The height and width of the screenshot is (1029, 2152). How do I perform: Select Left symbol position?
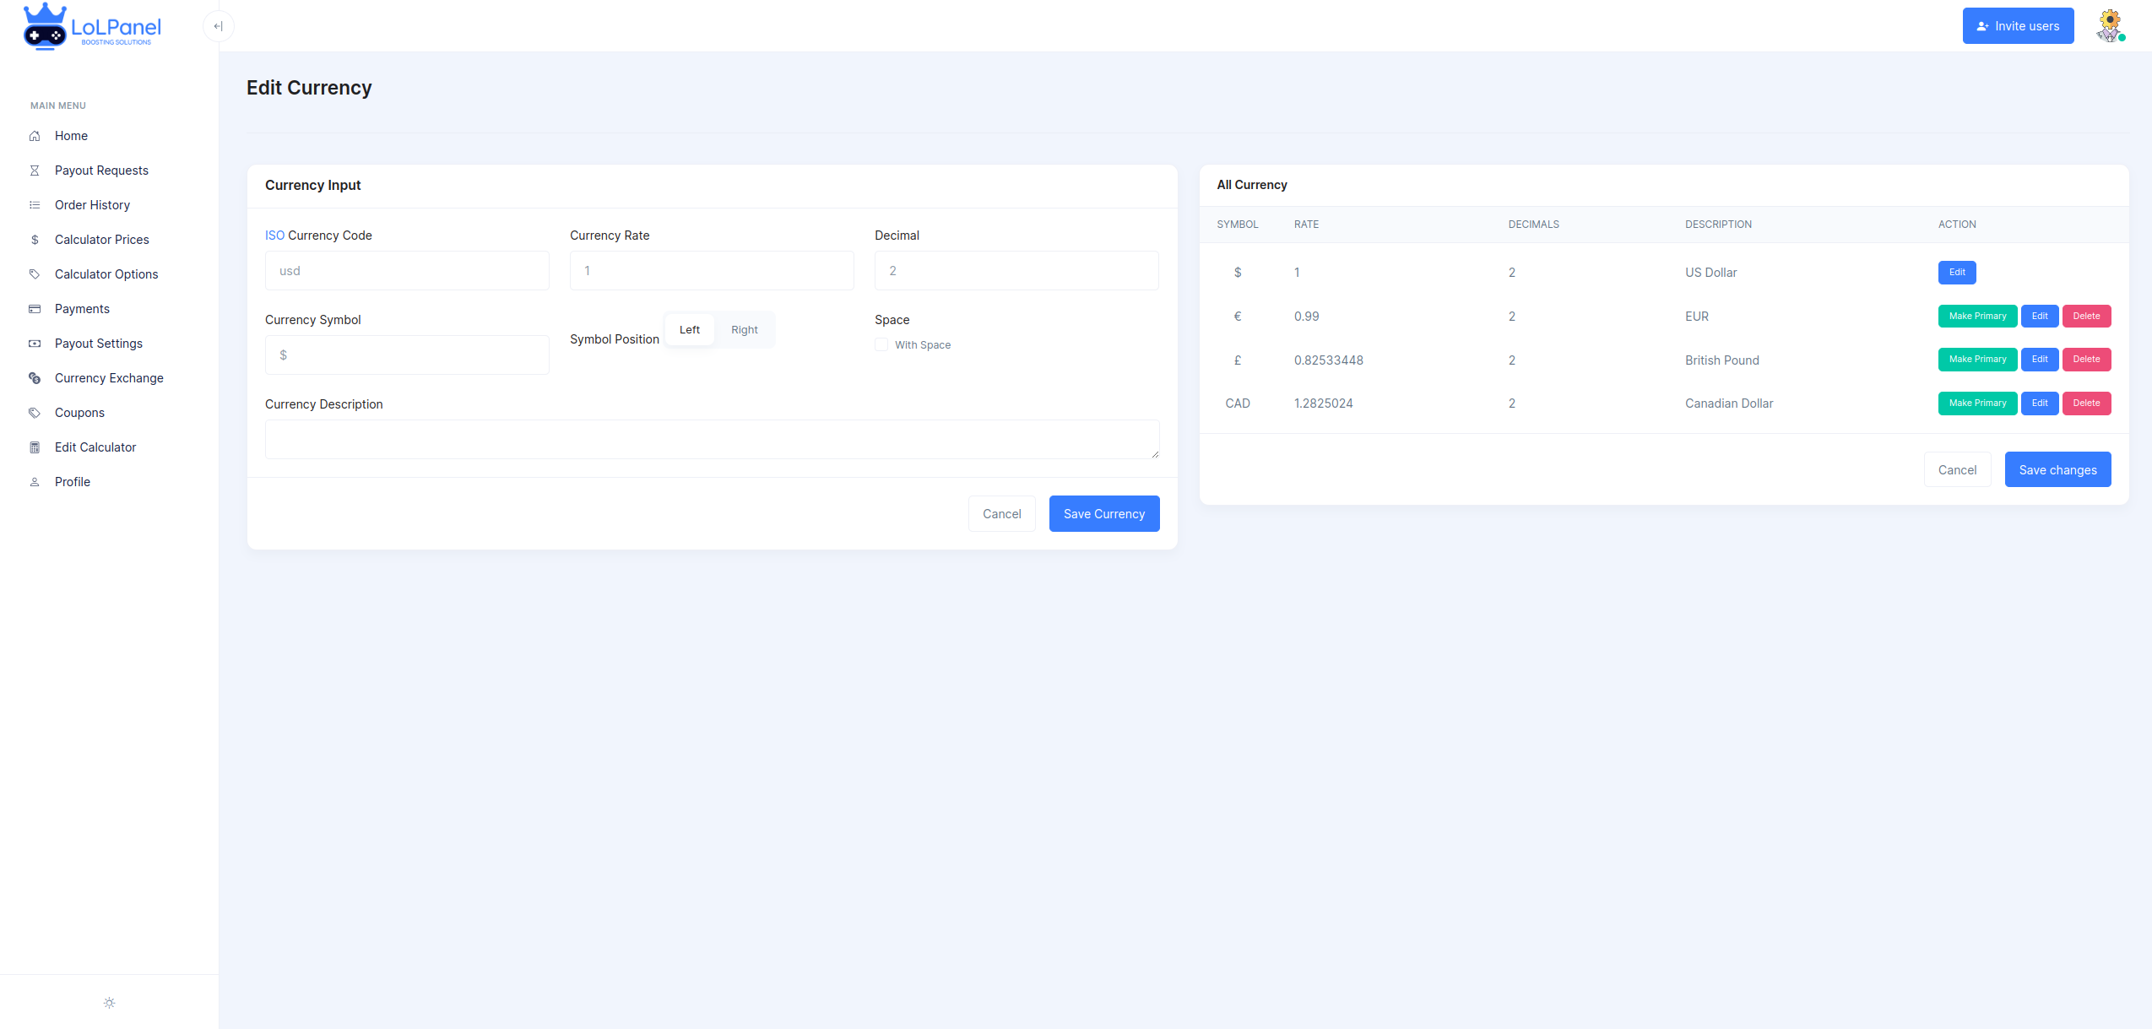(x=689, y=330)
